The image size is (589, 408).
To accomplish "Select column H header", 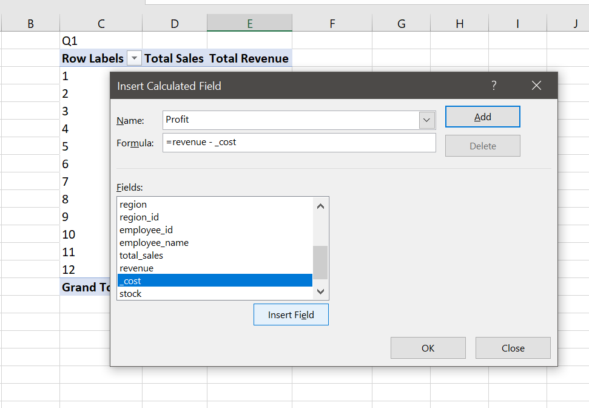I will (x=459, y=24).
